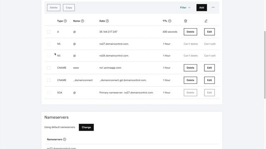Open the three-dots more options menu
This screenshot has height=149, width=266.
coord(213,7)
